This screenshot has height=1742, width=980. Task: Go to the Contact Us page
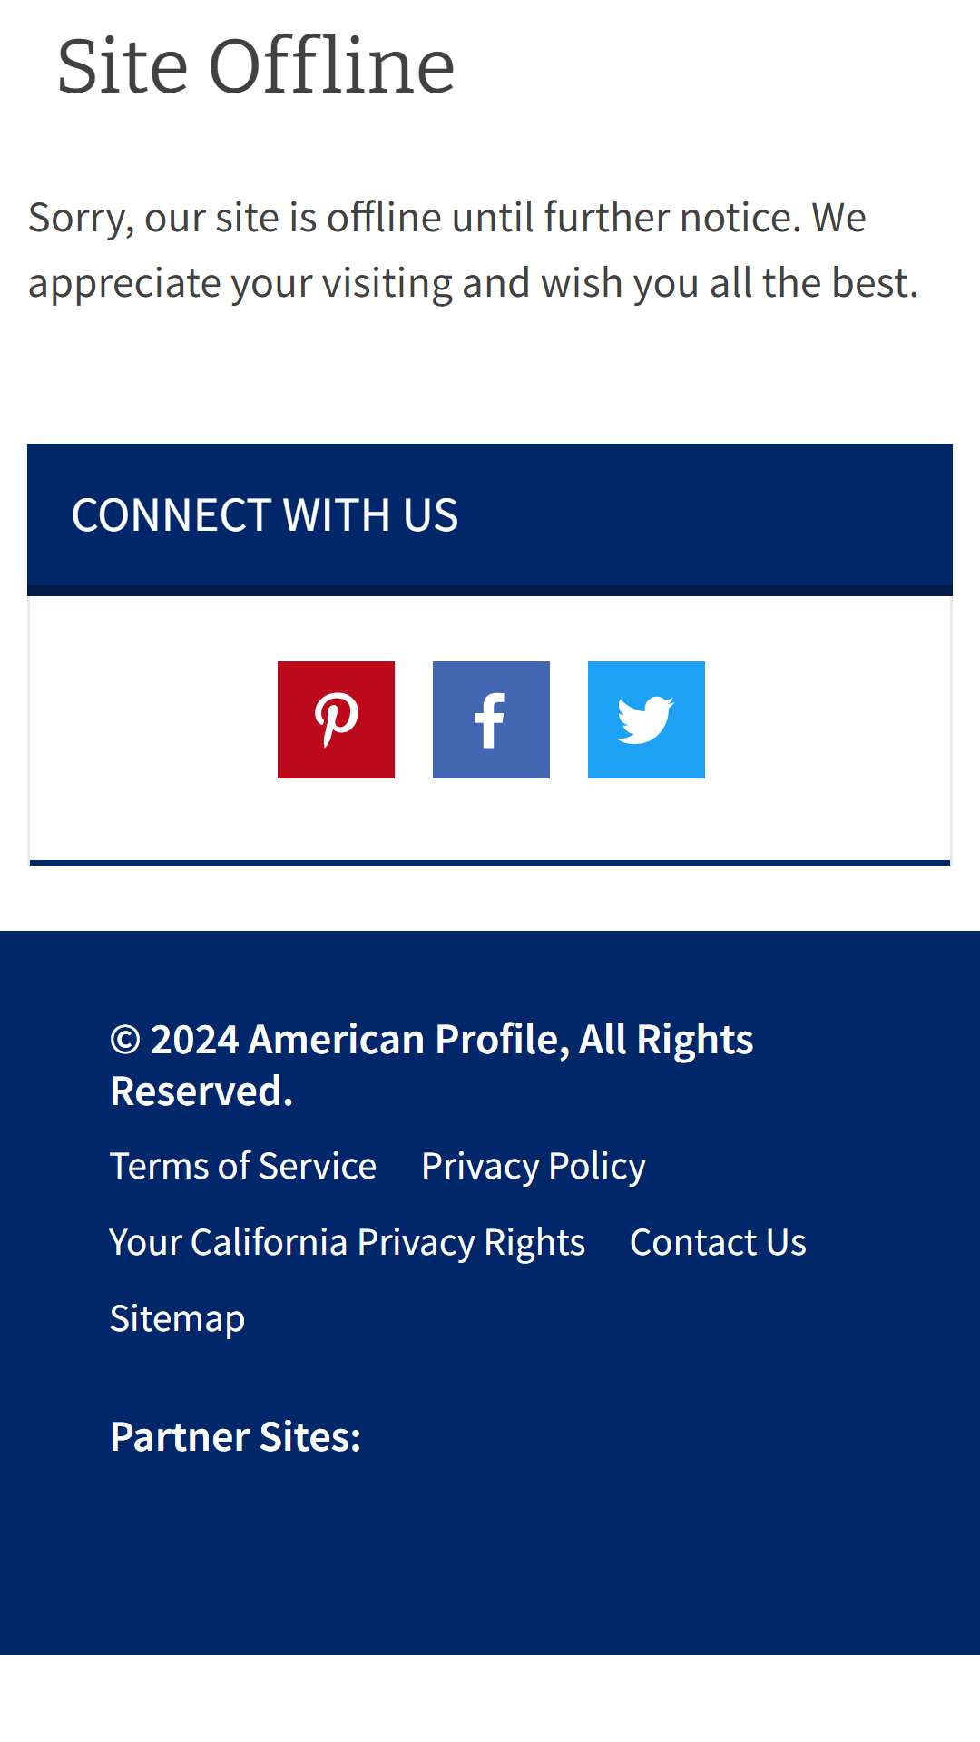(x=718, y=1242)
